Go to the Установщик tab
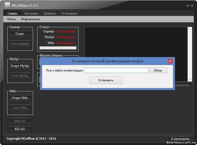 (70, 13)
